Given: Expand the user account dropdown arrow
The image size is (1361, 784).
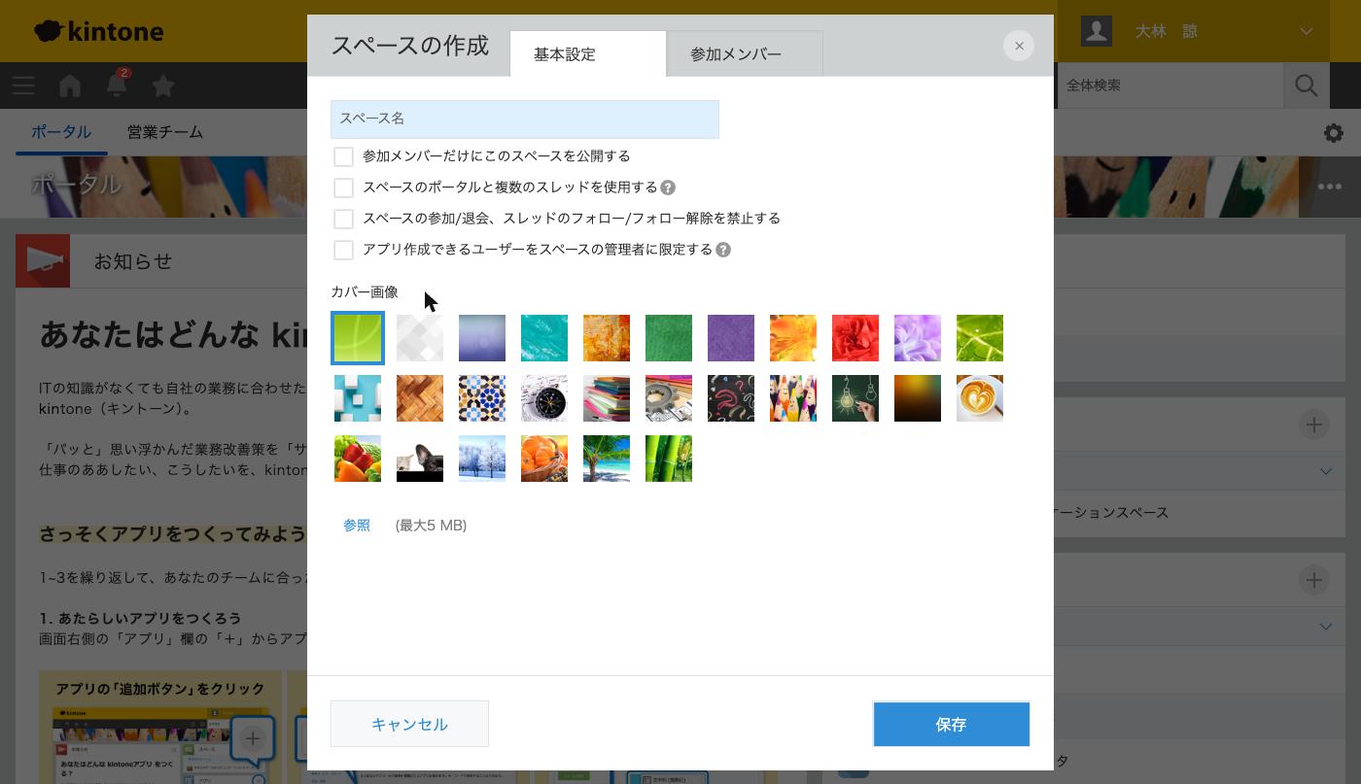Looking at the screenshot, I should click(1307, 31).
